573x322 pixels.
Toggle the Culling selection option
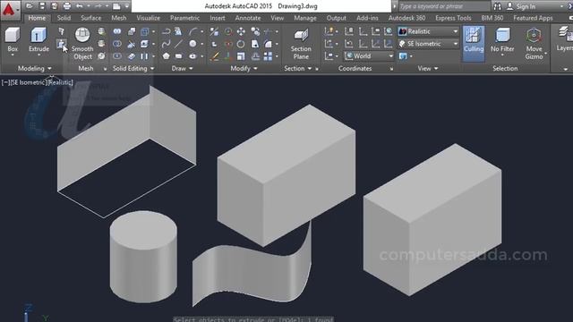click(474, 43)
